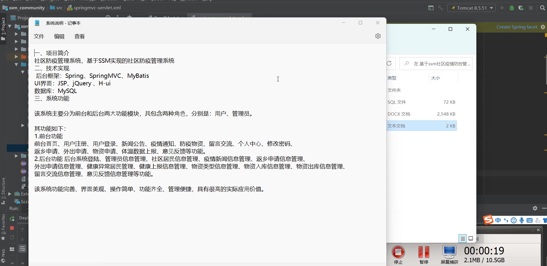Open the 查看 menu in Notepad
547x266 pixels.
click(x=80, y=36)
